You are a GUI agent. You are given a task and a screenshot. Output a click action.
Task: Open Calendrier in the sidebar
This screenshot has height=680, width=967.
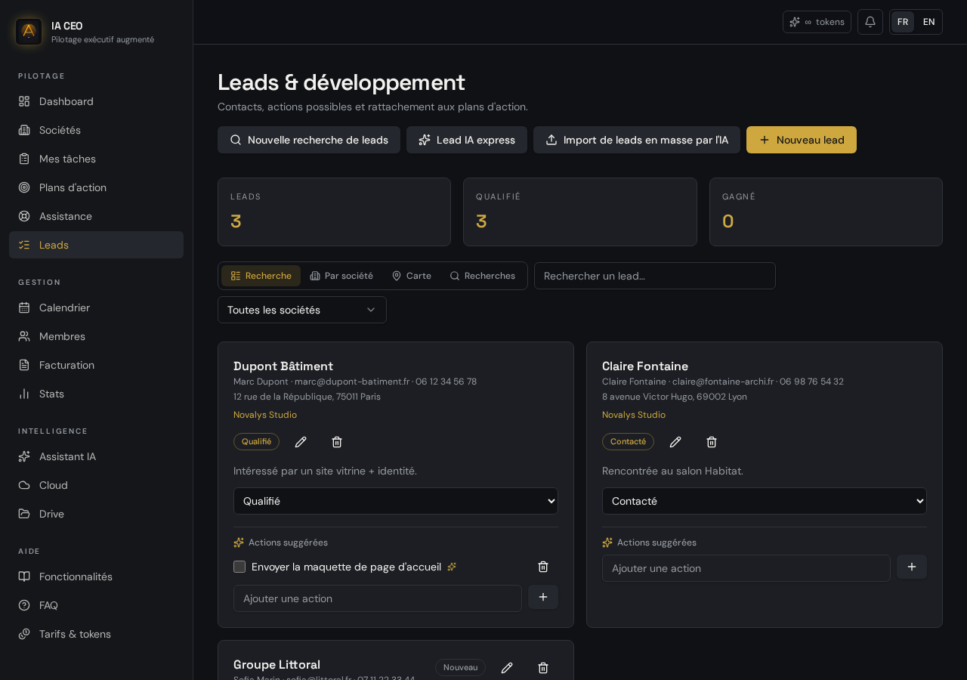click(x=96, y=308)
